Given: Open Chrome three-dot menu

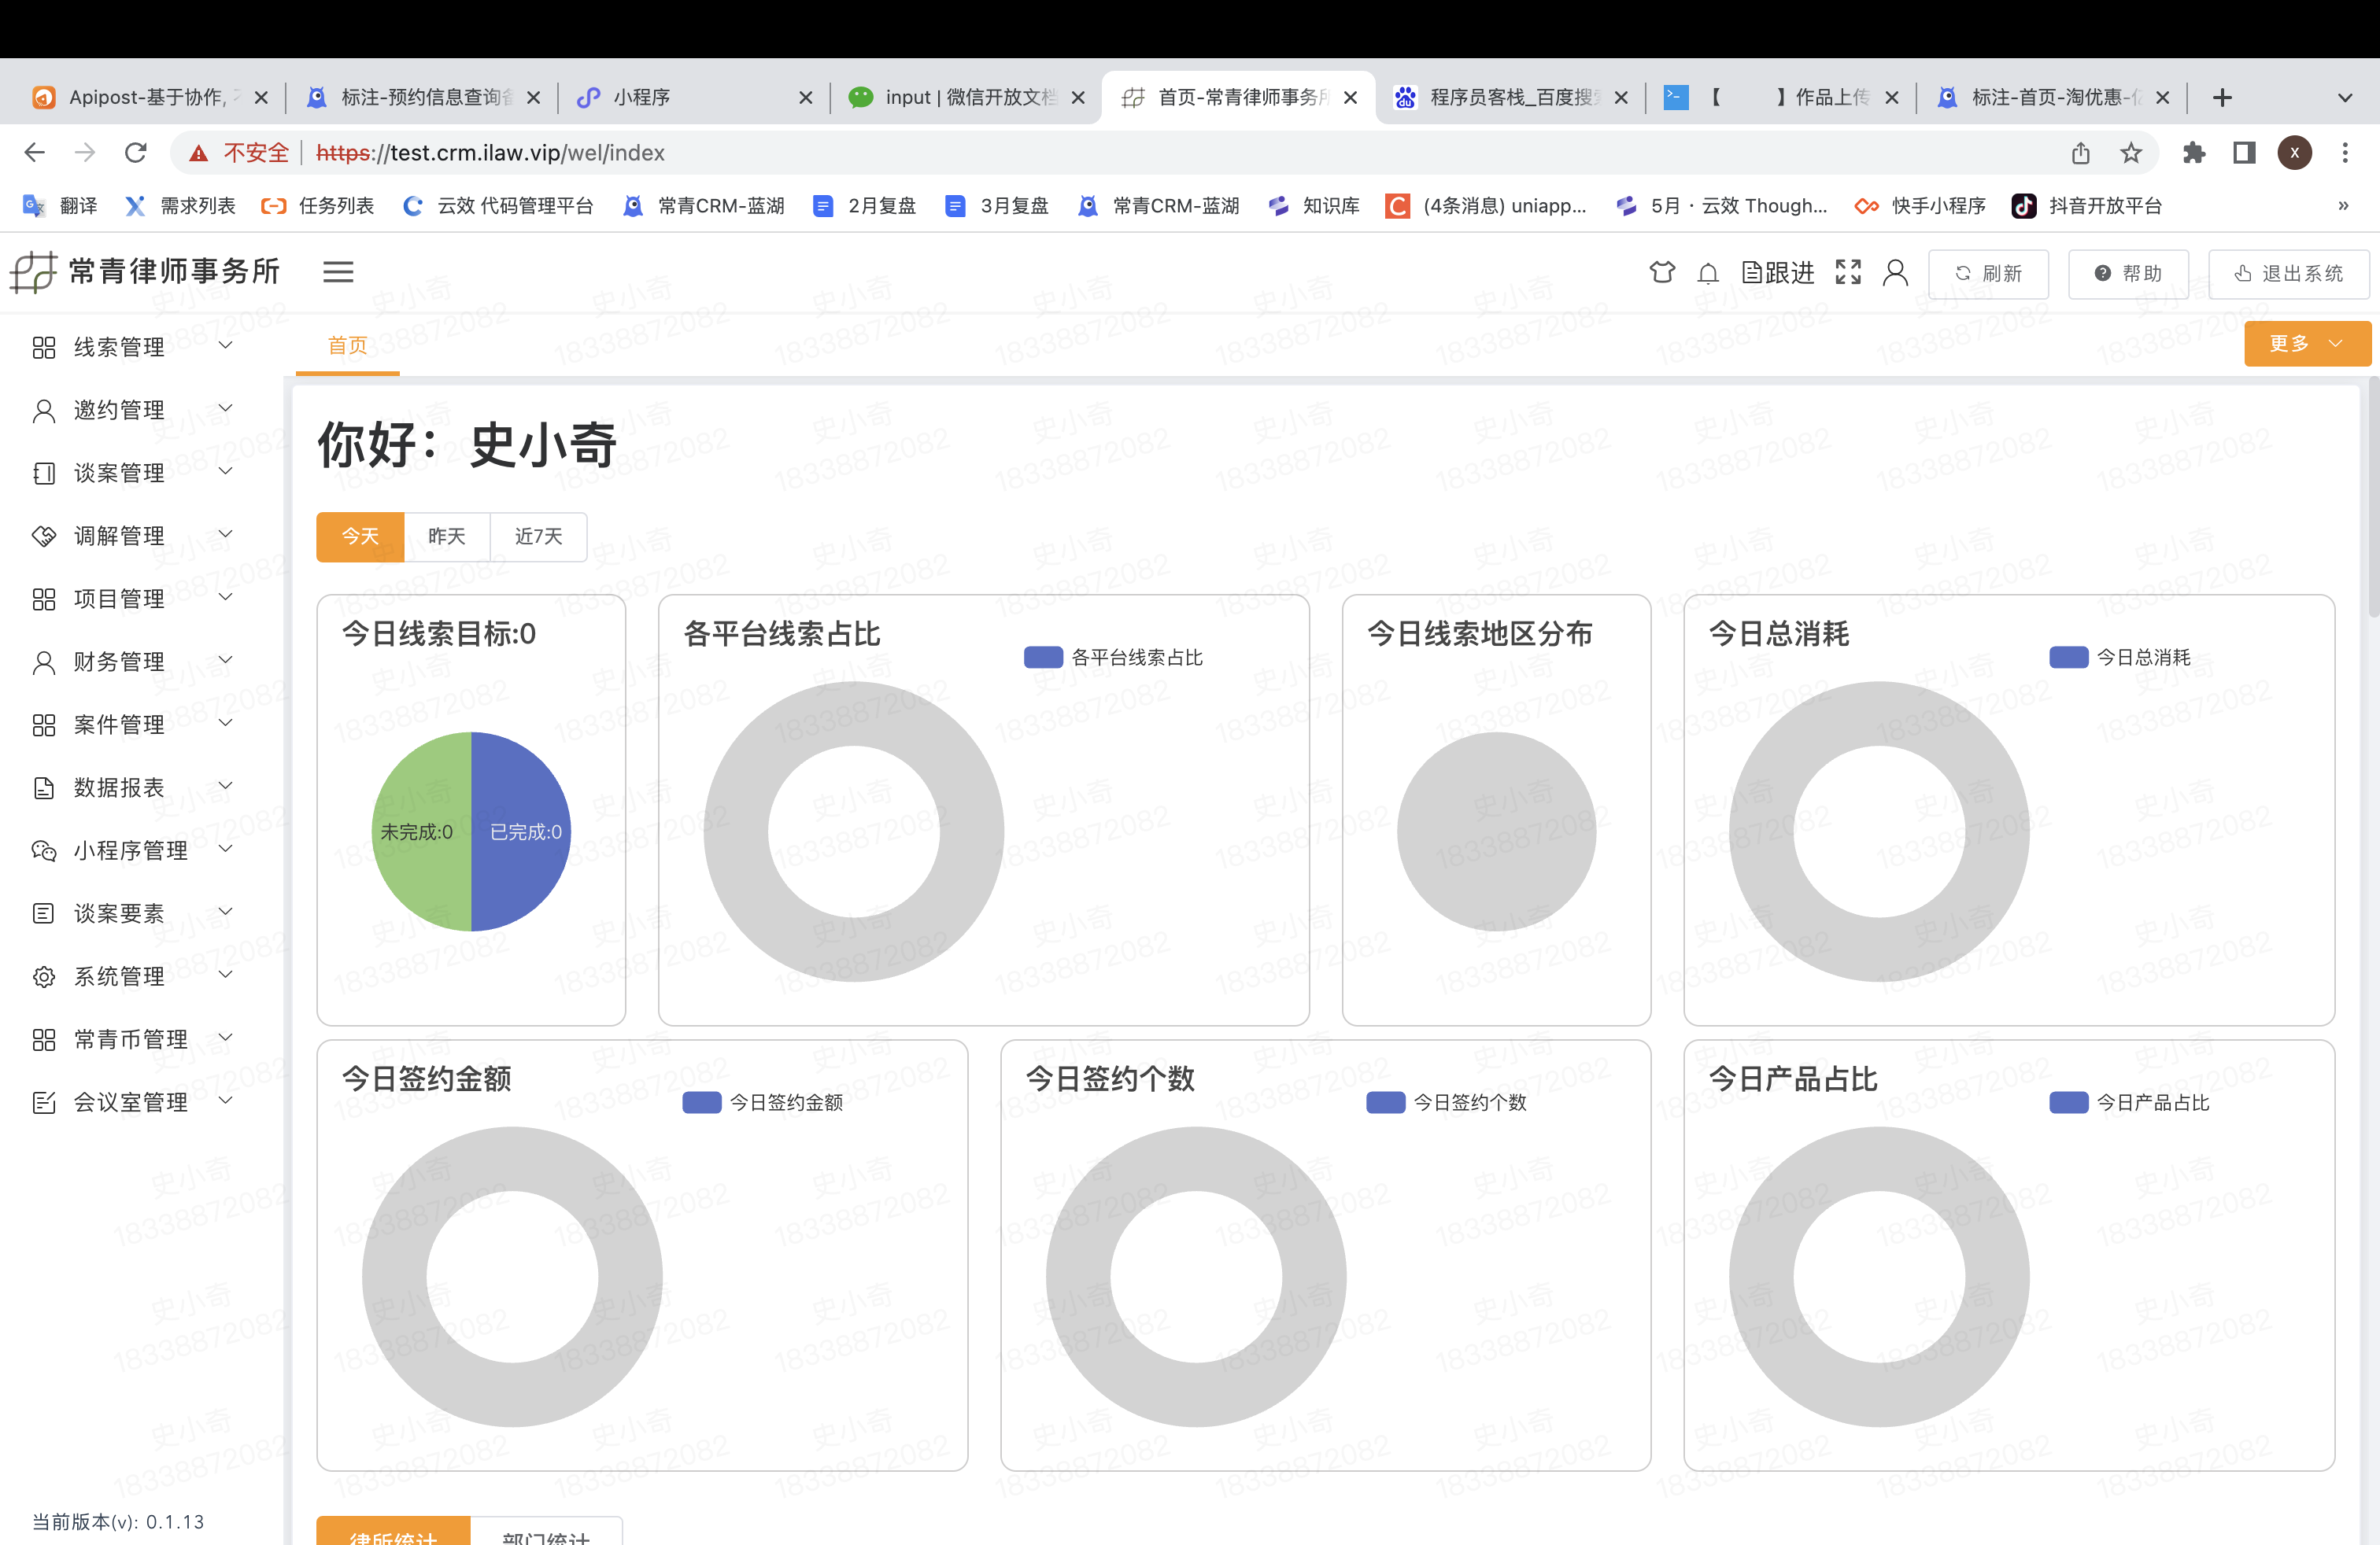Looking at the screenshot, I should tap(2345, 152).
